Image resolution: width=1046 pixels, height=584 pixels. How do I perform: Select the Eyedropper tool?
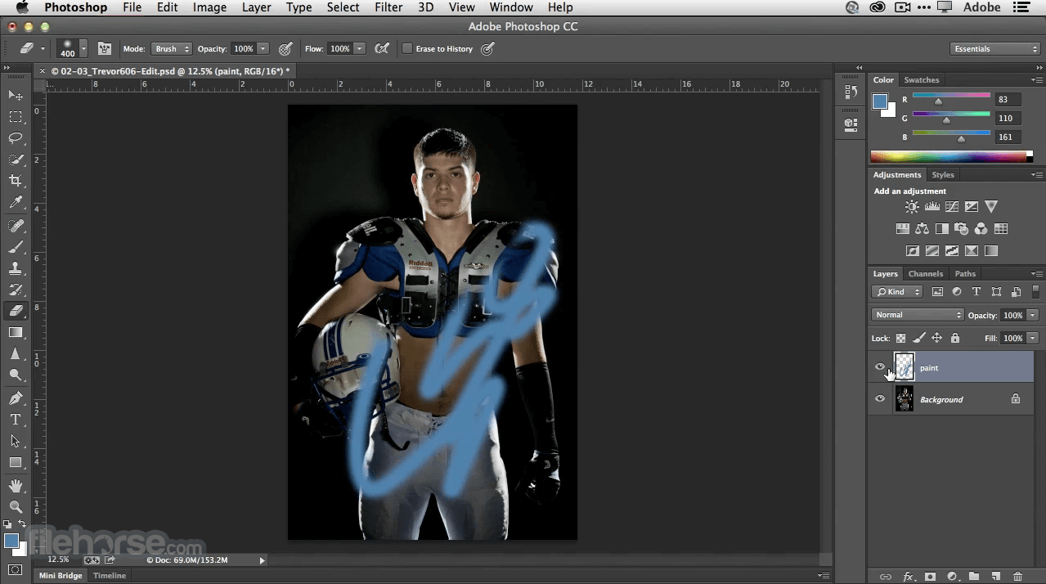pos(16,203)
